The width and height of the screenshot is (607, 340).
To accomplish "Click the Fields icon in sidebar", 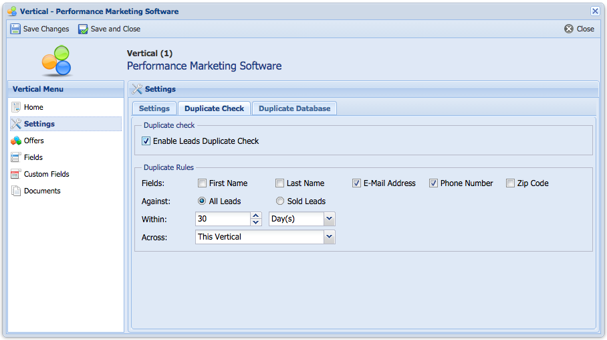I will pyautogui.click(x=15, y=157).
